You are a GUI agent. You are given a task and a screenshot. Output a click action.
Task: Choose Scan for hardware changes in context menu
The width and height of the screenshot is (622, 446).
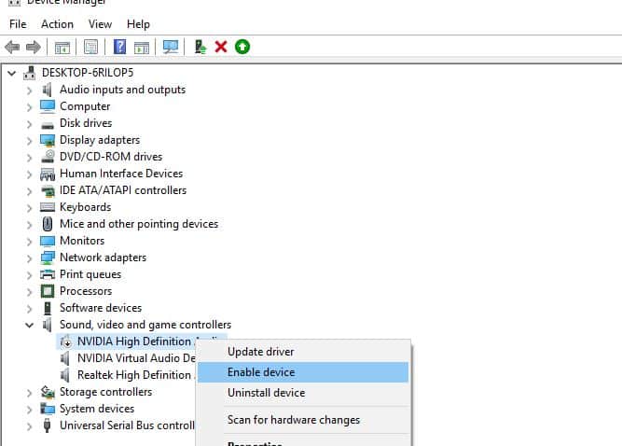coord(303,420)
